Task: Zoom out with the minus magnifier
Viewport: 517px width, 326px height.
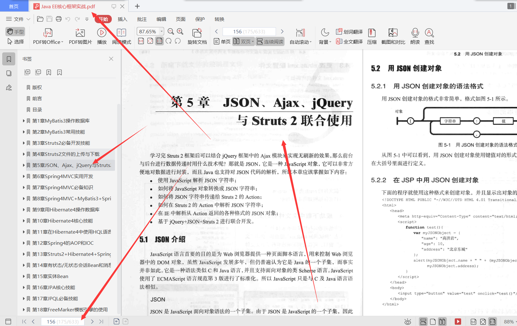Action: [x=171, y=31]
